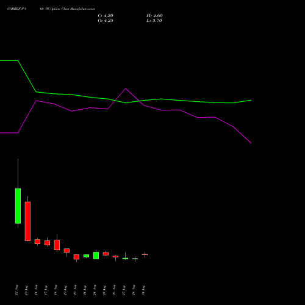Click the large red candle on 13 Aug
This screenshot has height=305, width=305.
(x=27, y=221)
